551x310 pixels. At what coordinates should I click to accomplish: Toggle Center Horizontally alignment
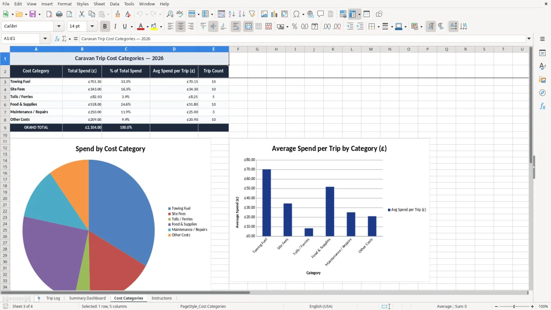point(180,27)
